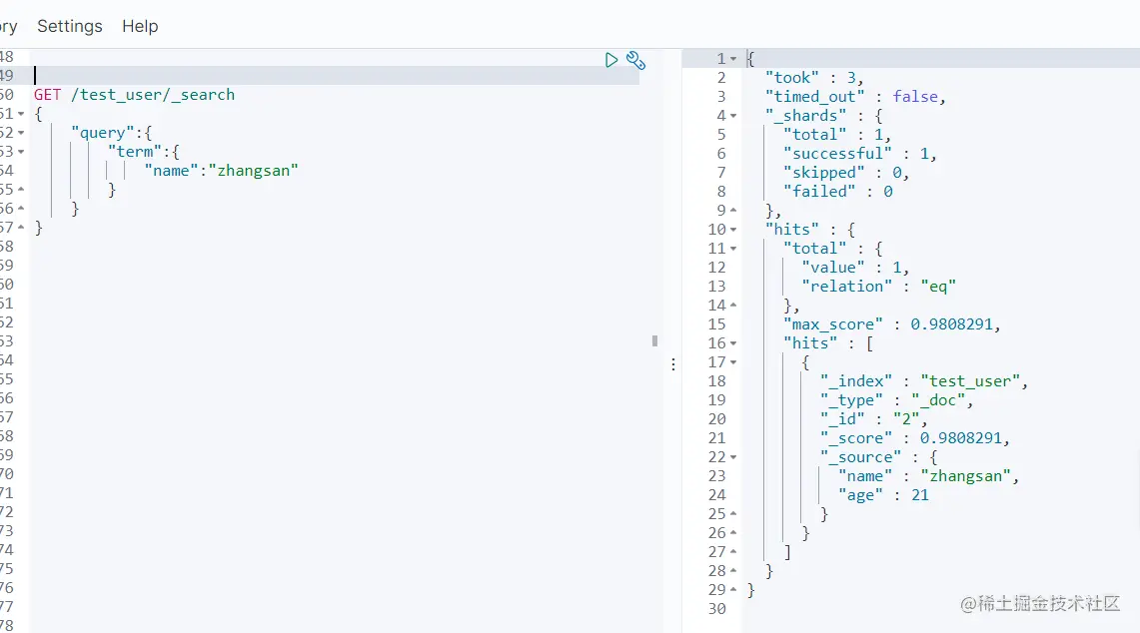Click the "relation" : "eq" response line
This screenshot has height=633, width=1140.
(878, 287)
